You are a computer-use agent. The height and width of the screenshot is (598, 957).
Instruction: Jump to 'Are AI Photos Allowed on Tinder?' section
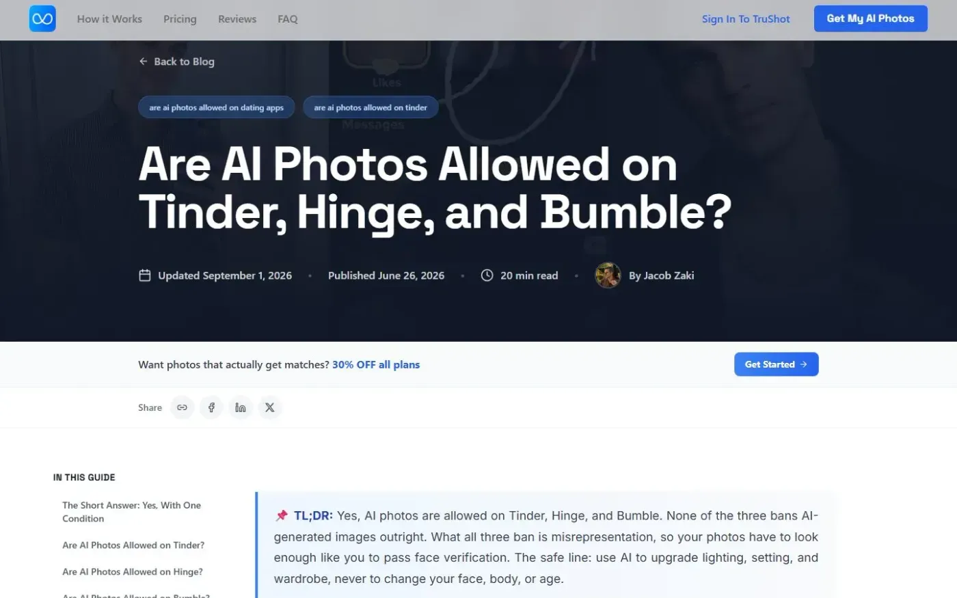[x=133, y=545]
